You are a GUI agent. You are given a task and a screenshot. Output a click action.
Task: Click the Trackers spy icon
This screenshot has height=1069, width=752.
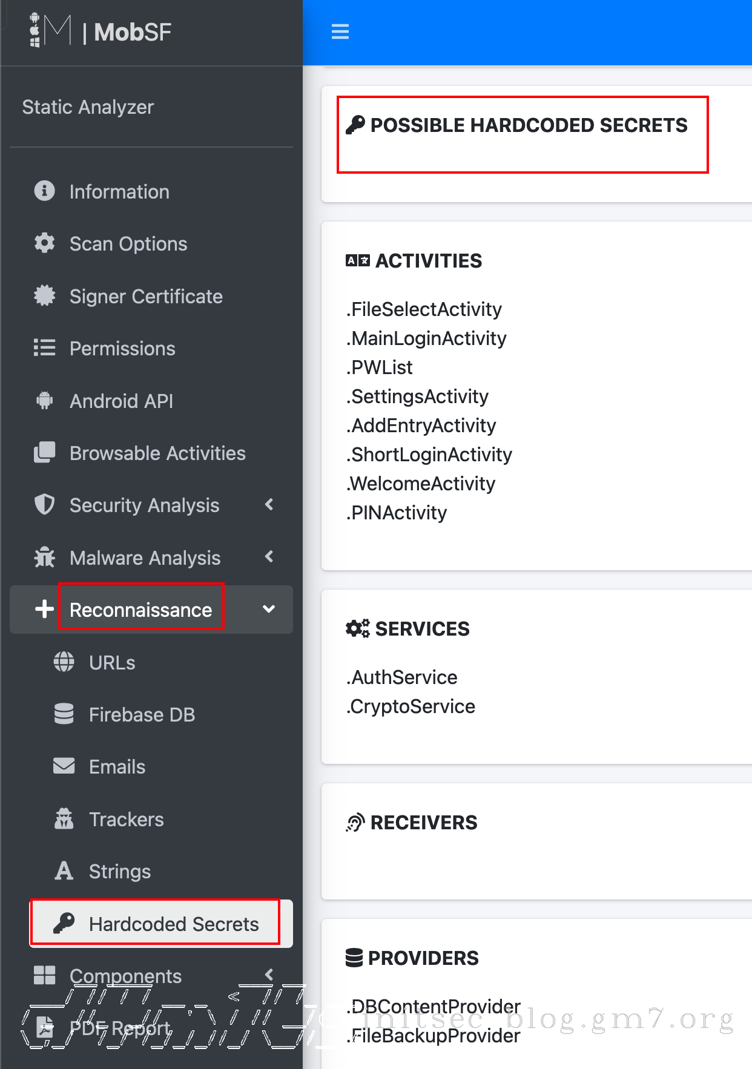pyautogui.click(x=64, y=819)
